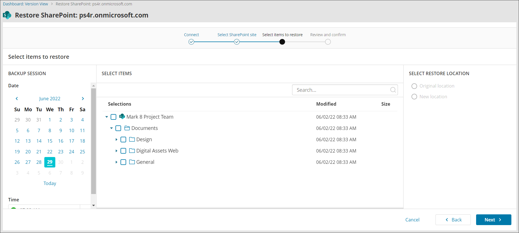
Task: Click the Documents folder icon
Action: [127, 128]
